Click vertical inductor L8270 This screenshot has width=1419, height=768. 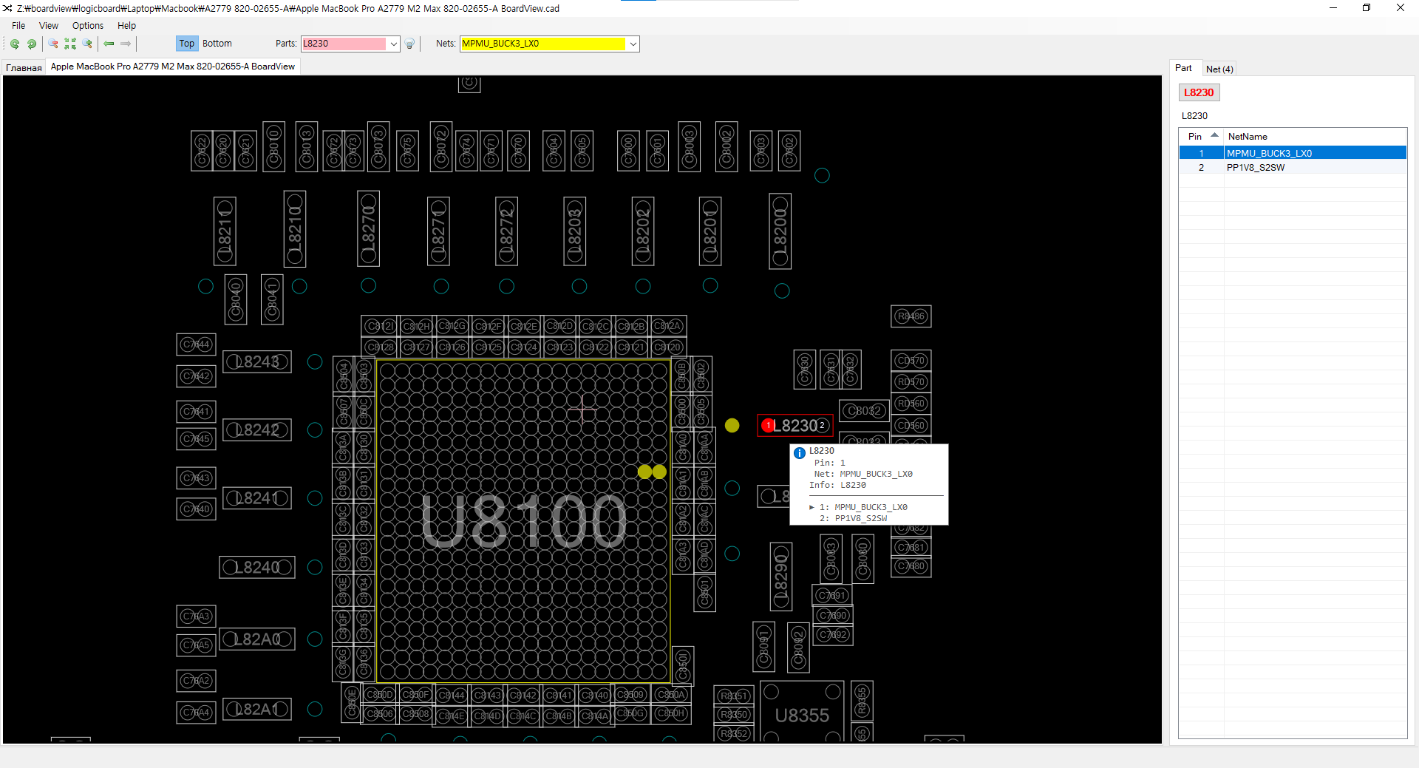coord(368,228)
